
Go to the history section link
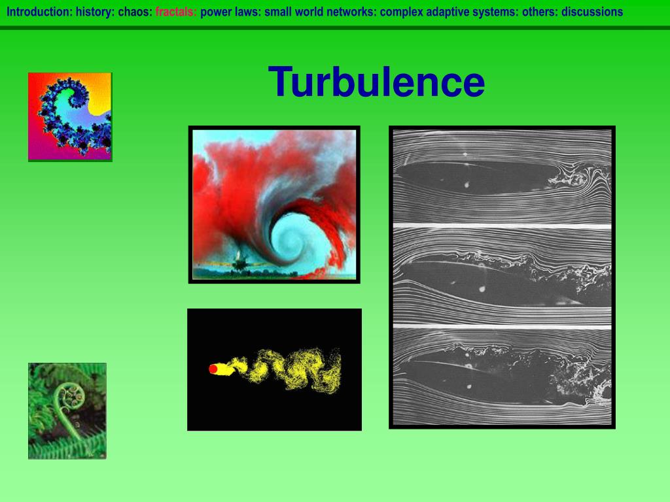point(96,12)
